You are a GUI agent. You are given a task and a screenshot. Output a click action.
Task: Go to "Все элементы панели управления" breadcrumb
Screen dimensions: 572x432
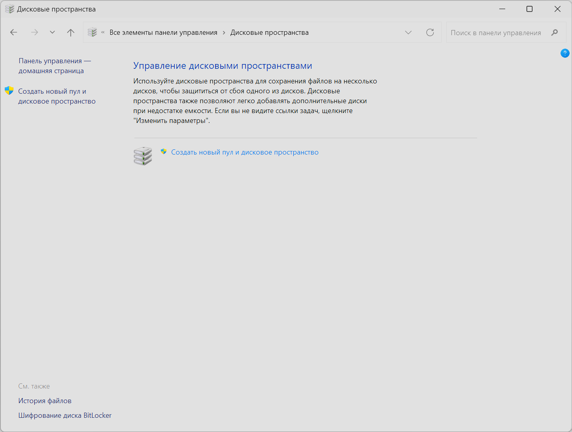click(163, 32)
